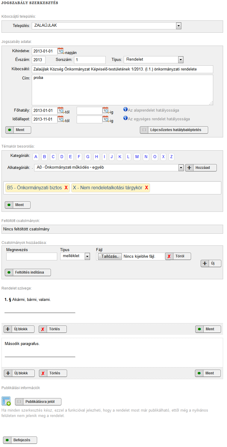Click Kibocsátó text field
Screen dimensions: 227x447
[122, 69]
